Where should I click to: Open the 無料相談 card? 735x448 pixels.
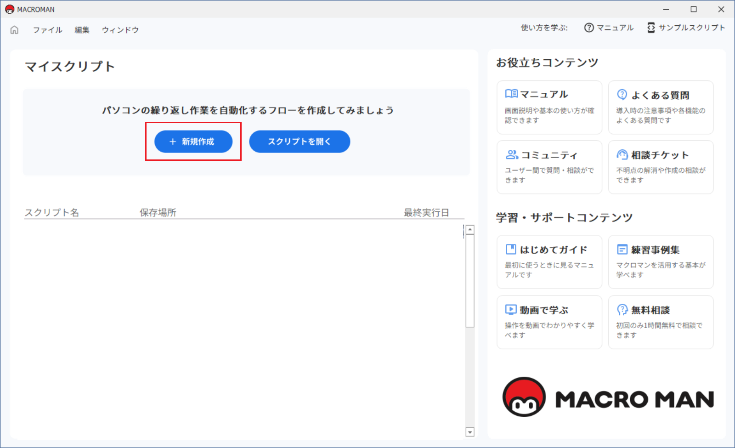coord(661,322)
